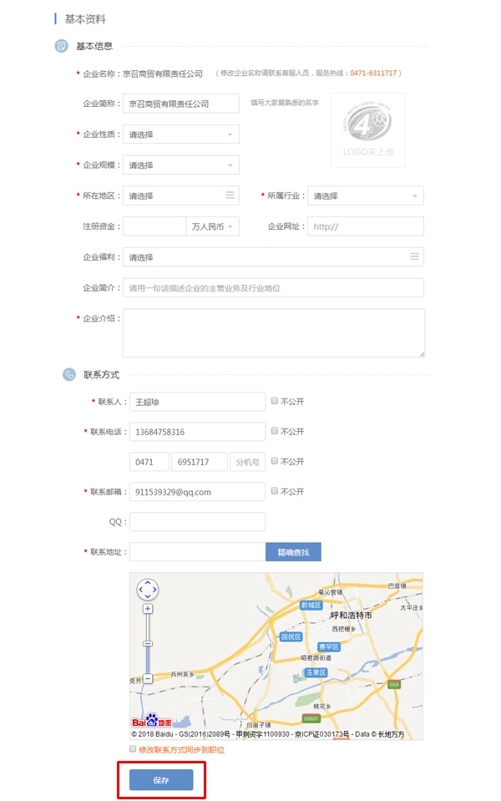This screenshot has width=501, height=801.
Task: Click the 精确查找 button
Action: (293, 552)
